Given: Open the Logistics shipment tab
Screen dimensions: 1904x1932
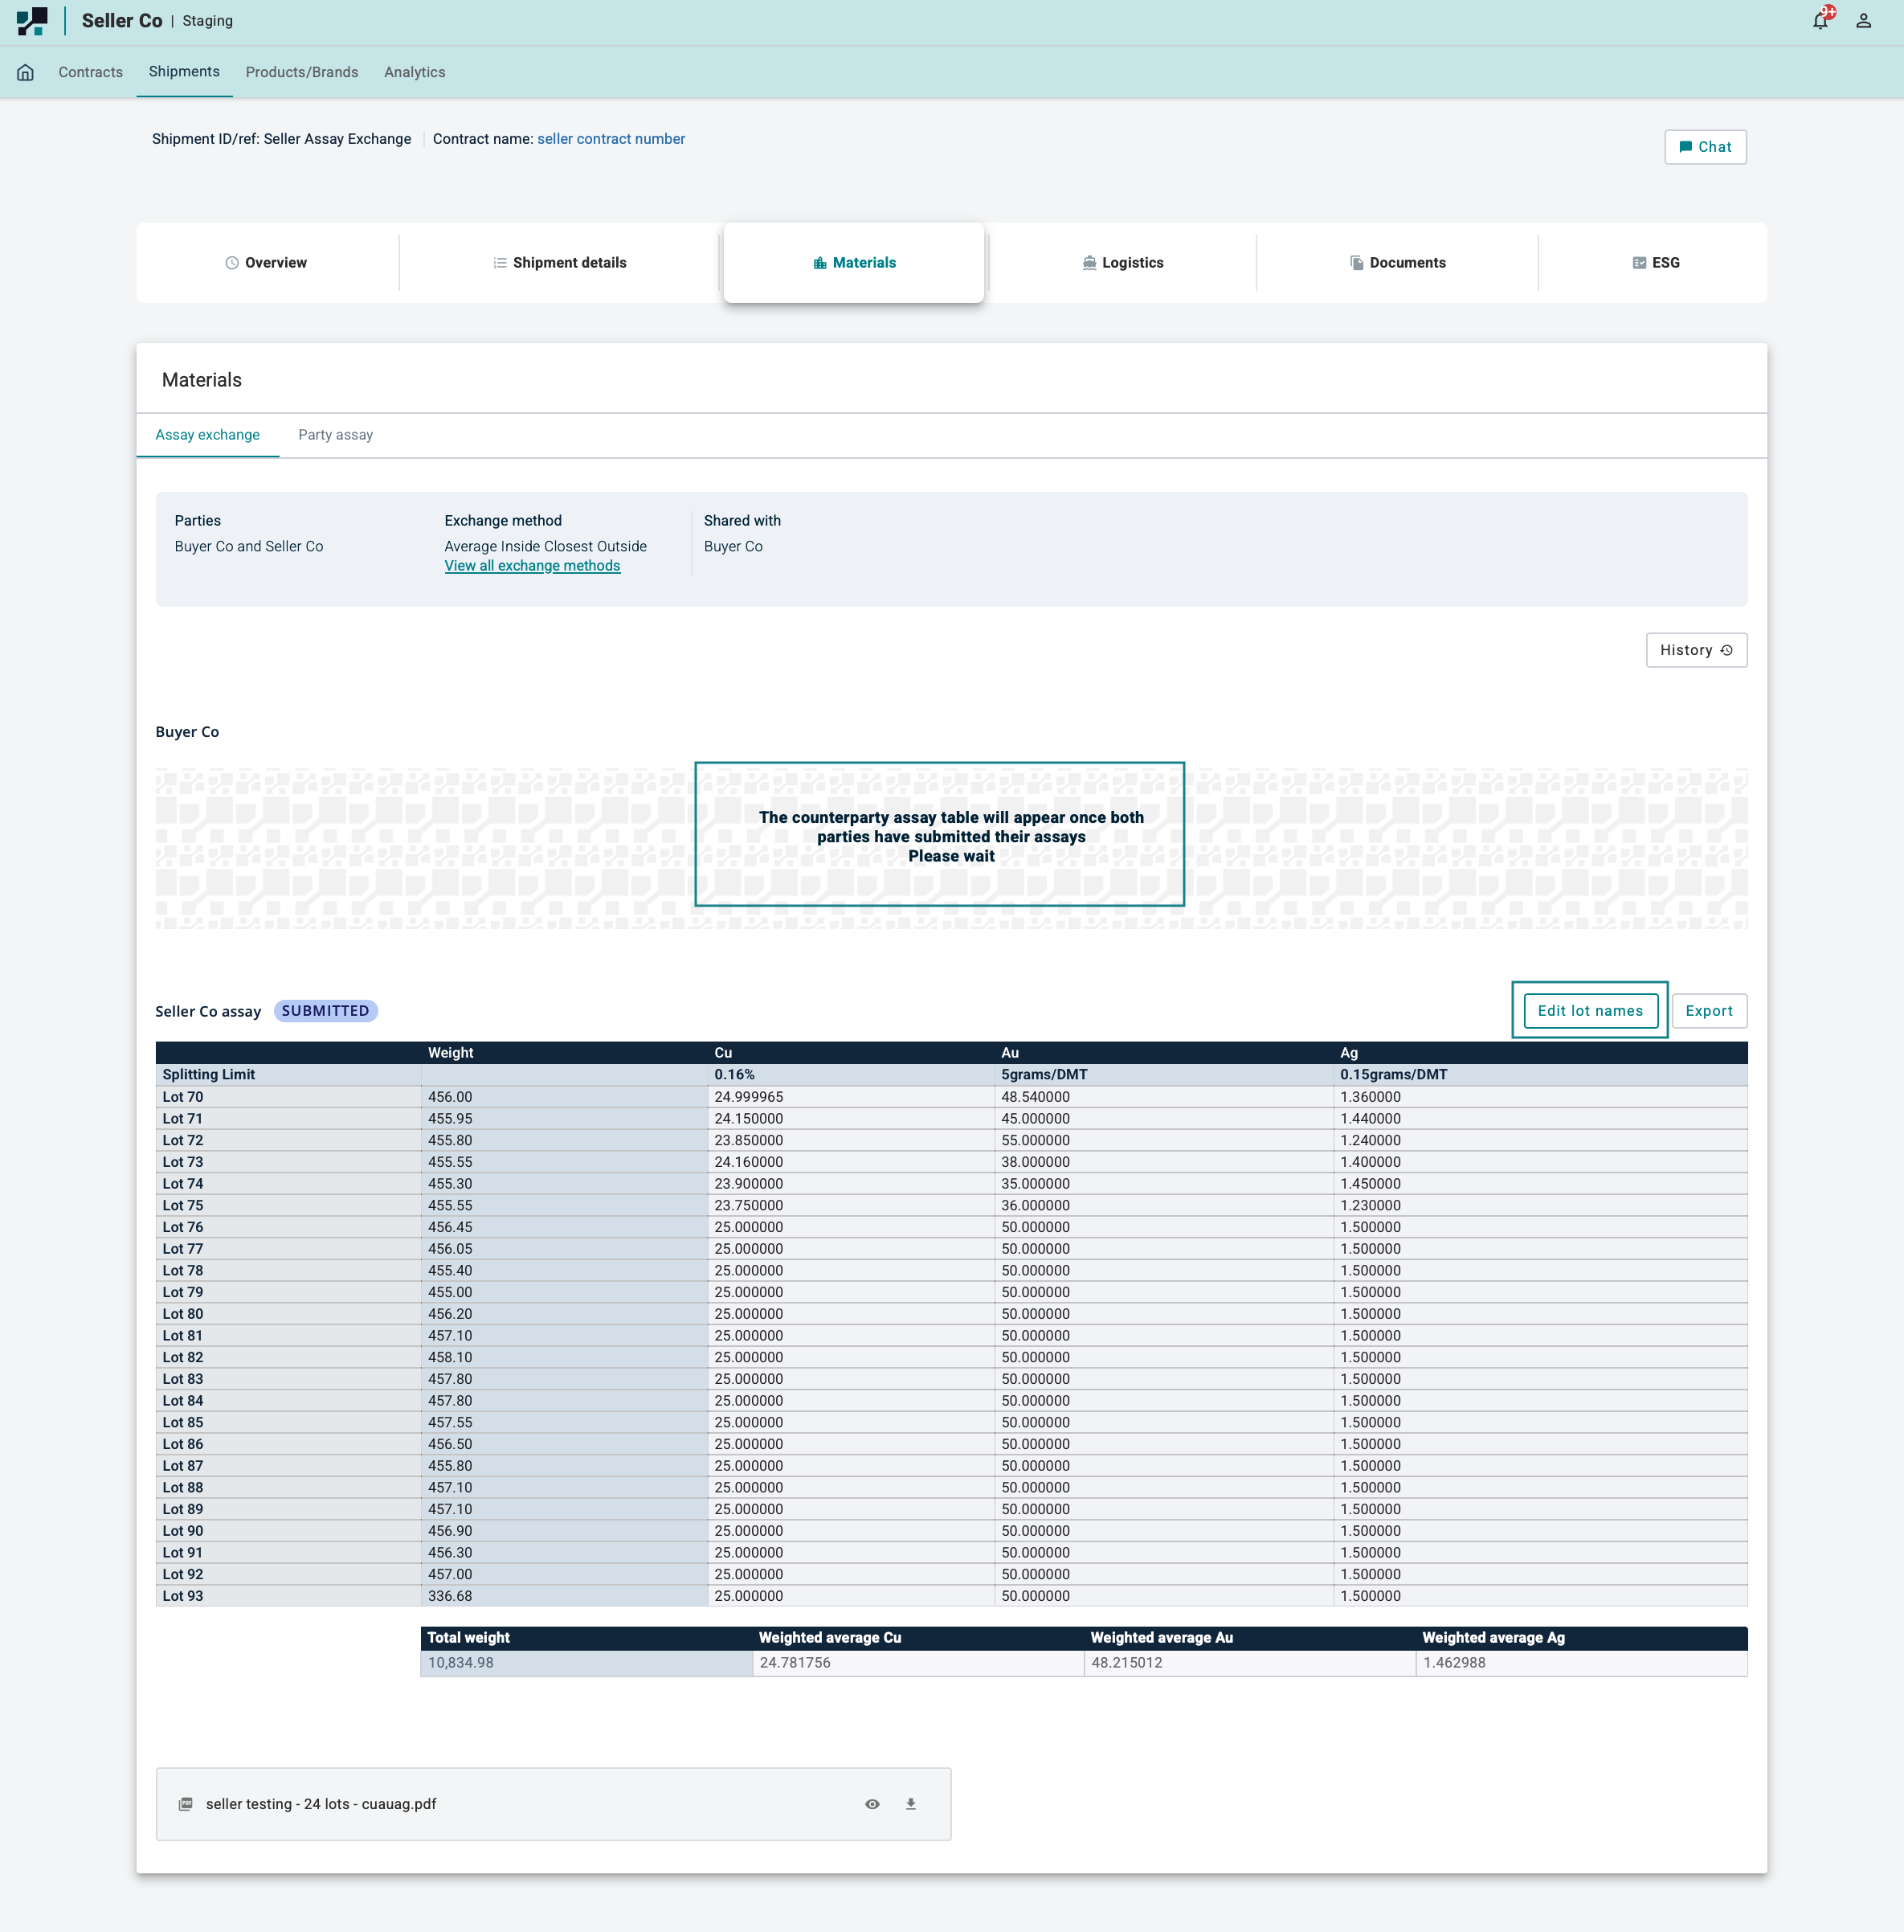Looking at the screenshot, I should pyautogui.click(x=1122, y=263).
